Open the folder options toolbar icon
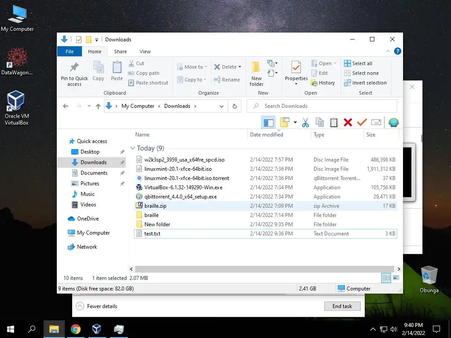 [x=285, y=122]
